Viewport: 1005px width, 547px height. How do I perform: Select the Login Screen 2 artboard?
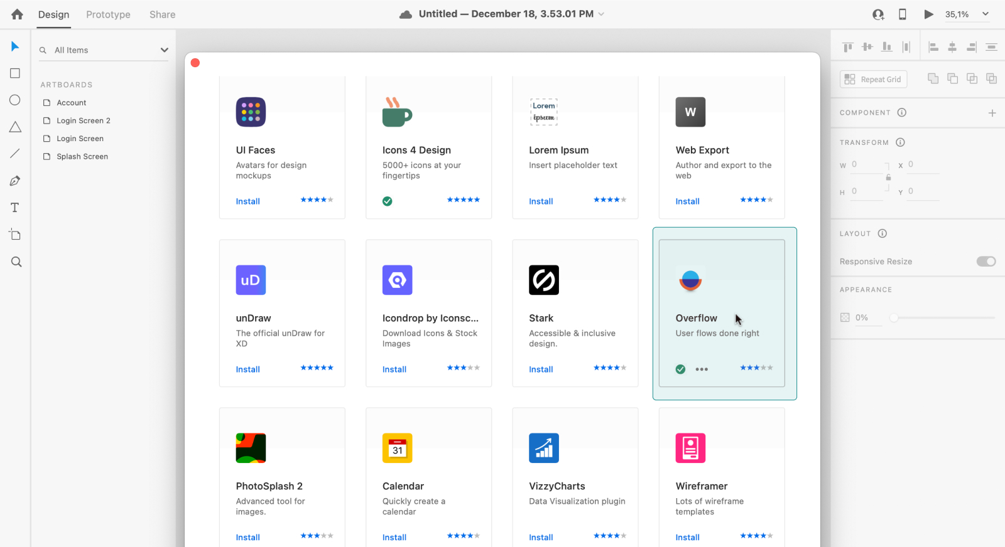click(x=83, y=120)
